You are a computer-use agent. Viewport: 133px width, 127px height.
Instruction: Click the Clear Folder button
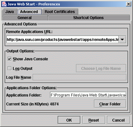click(x=110, y=104)
